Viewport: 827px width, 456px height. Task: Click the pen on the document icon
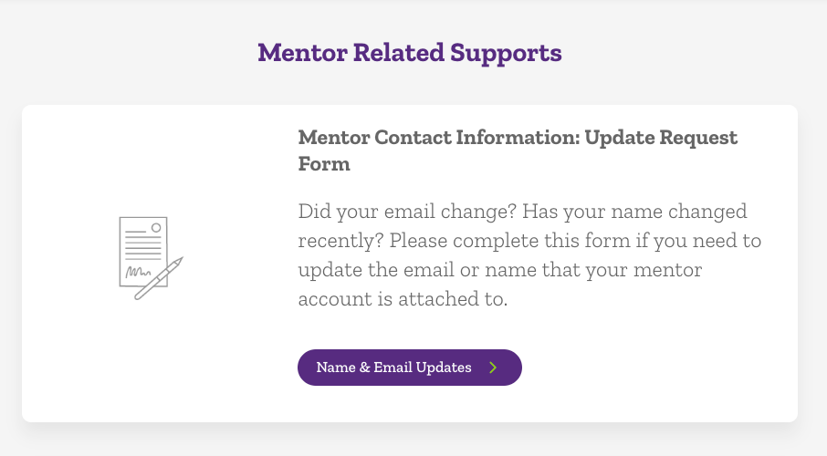coord(161,278)
